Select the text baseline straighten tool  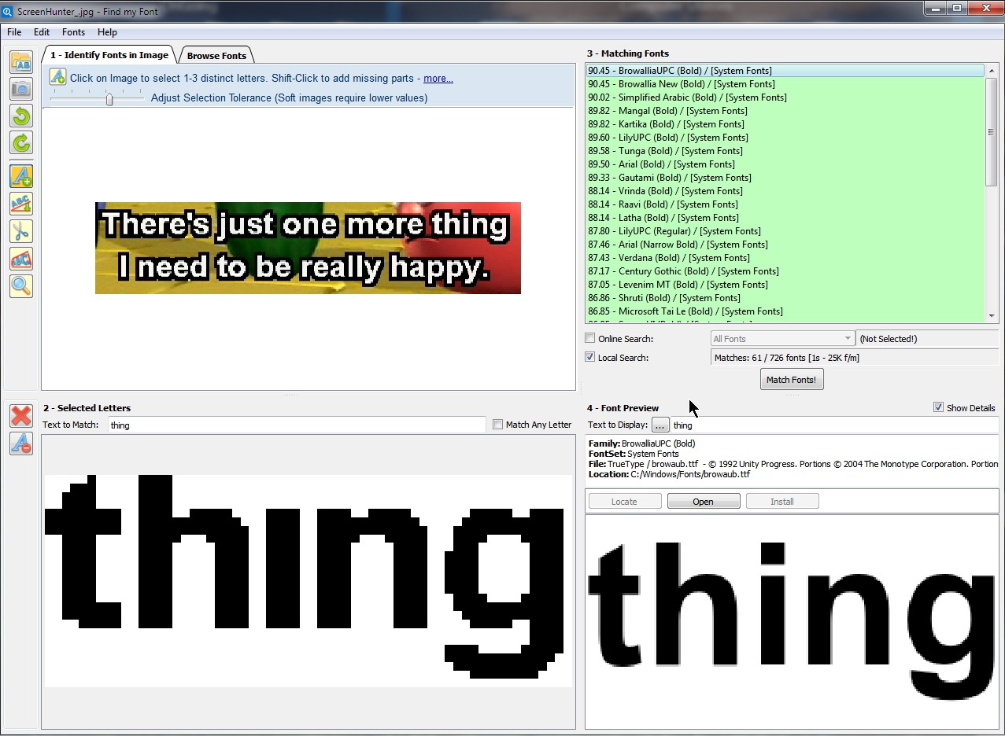(x=21, y=204)
